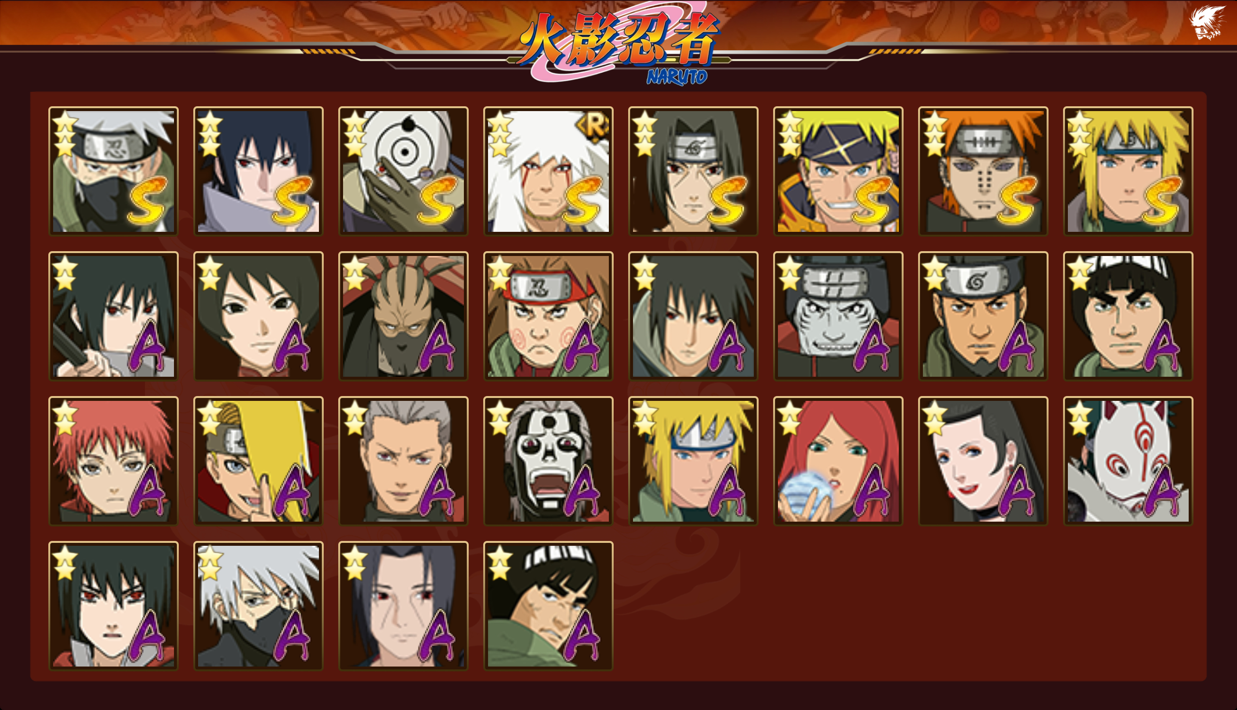Image resolution: width=1237 pixels, height=710 pixels.
Task: Pick the stitched-mask A-rank character with tendrils
Action: [403, 315]
